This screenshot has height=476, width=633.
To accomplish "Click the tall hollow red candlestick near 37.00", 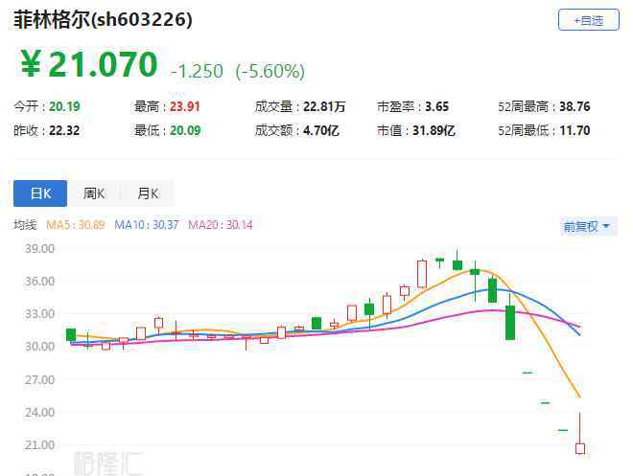I will pos(422,274).
